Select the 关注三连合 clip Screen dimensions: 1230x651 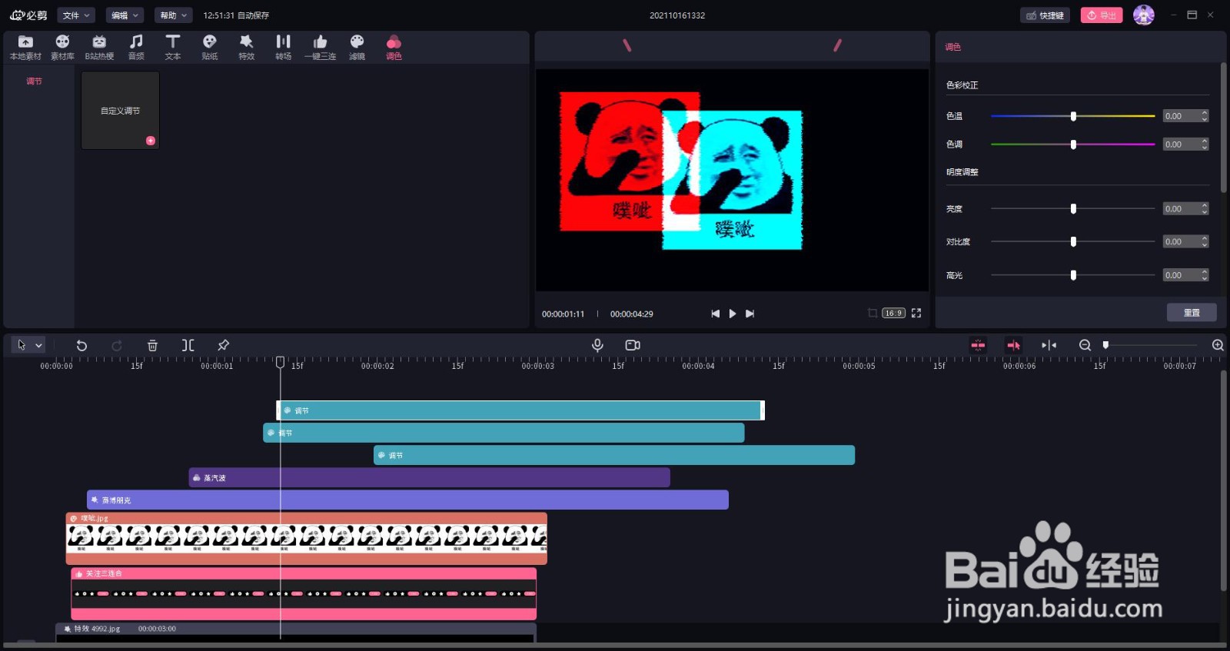click(304, 594)
